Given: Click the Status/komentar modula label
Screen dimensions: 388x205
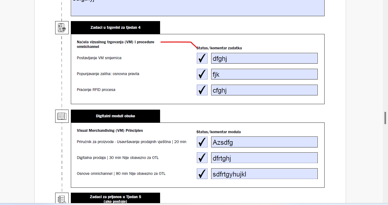Looking at the screenshot, I should click(218, 132).
